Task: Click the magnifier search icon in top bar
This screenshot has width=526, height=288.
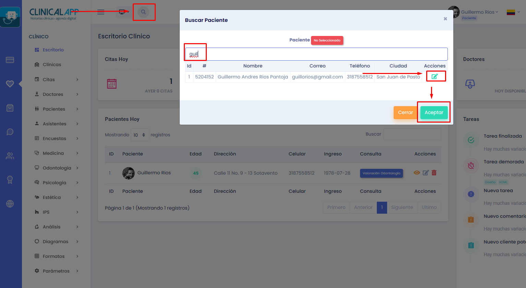Action: pyautogui.click(x=143, y=12)
